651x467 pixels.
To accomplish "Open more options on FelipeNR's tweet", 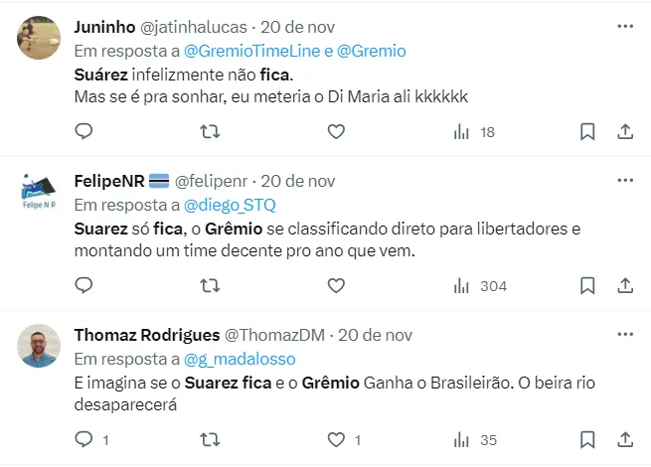I will 625,180.
